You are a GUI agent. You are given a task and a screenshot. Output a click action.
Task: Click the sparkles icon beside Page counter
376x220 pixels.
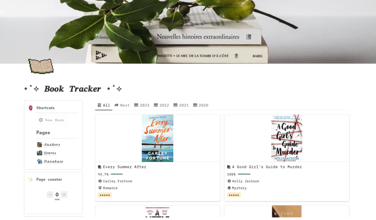coord(31,180)
